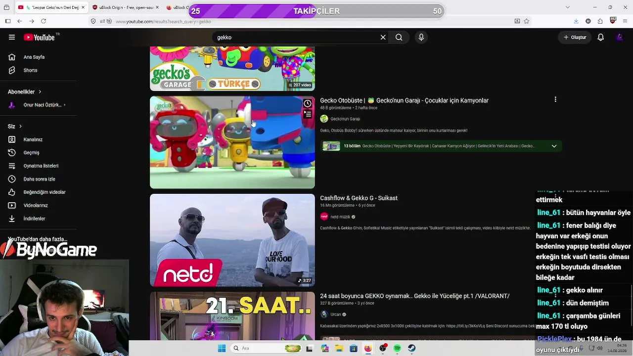
Task: Open Gecko Otobüste video title link
Action: (404, 100)
